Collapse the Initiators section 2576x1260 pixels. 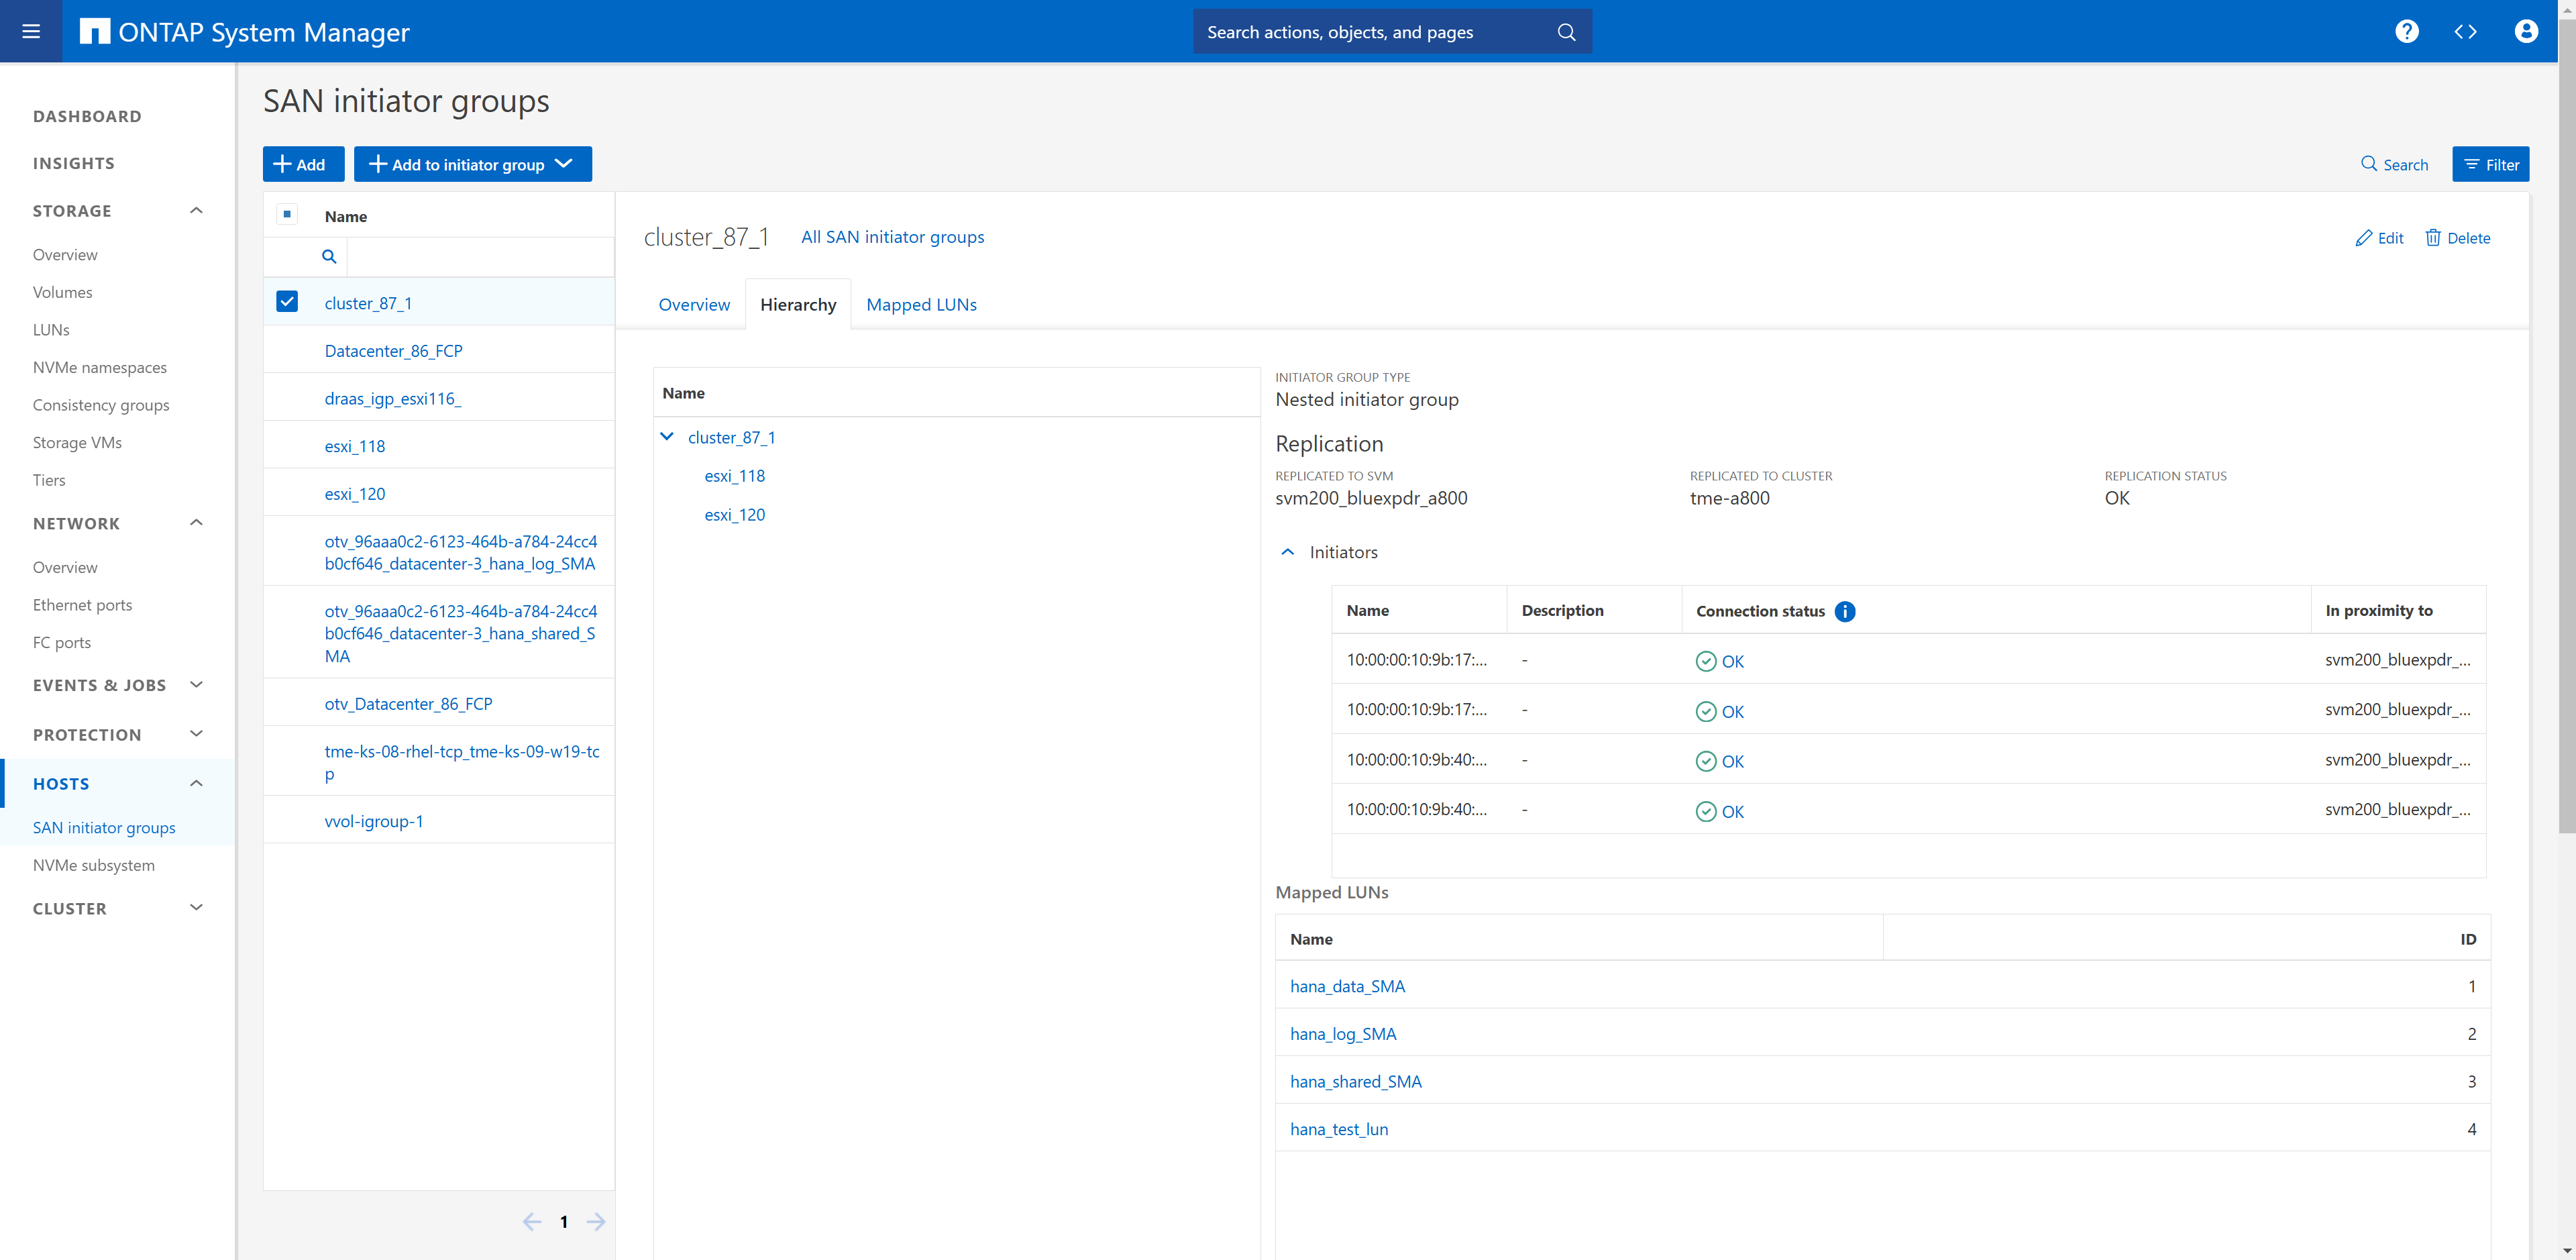[x=1288, y=552]
